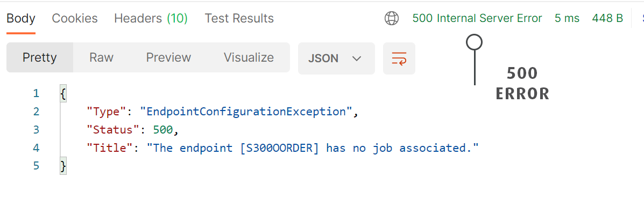The width and height of the screenshot is (644, 199).
Task: Click the "EndpointConfigurationException" value text
Action: point(246,112)
